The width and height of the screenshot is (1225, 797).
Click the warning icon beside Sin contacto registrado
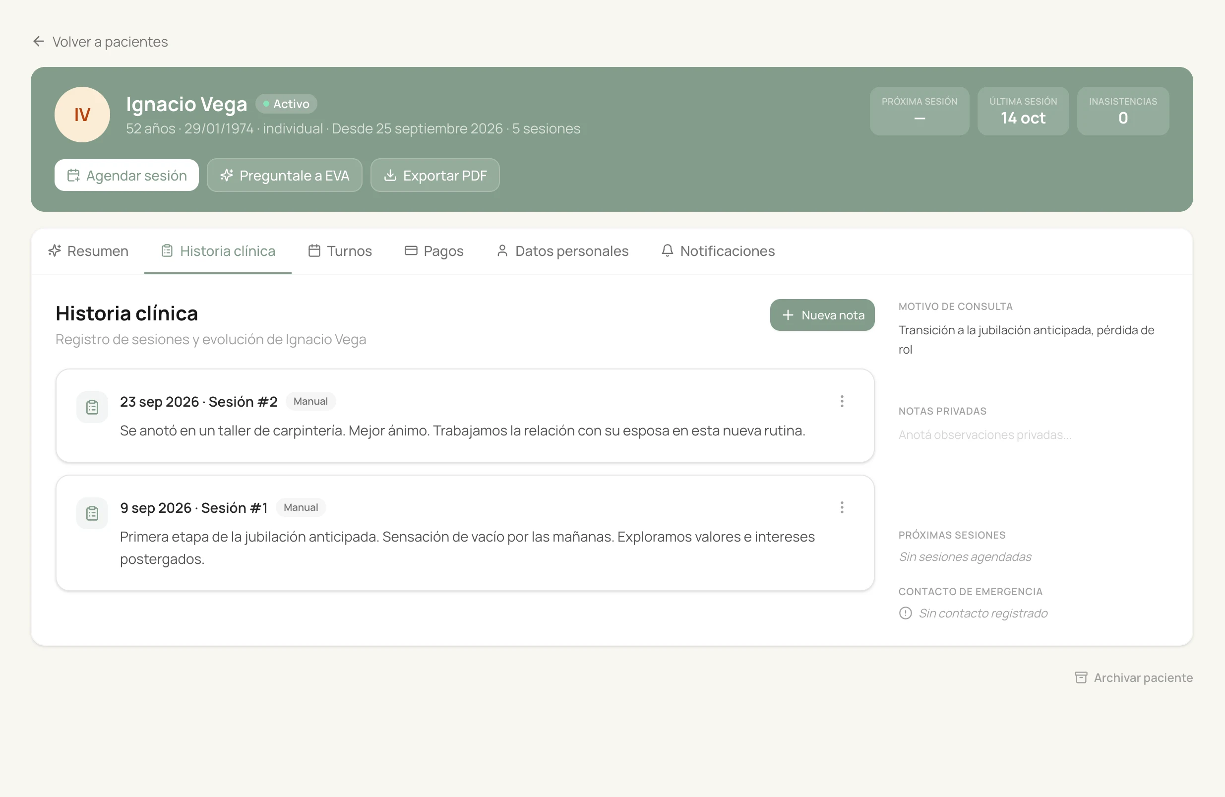(906, 613)
